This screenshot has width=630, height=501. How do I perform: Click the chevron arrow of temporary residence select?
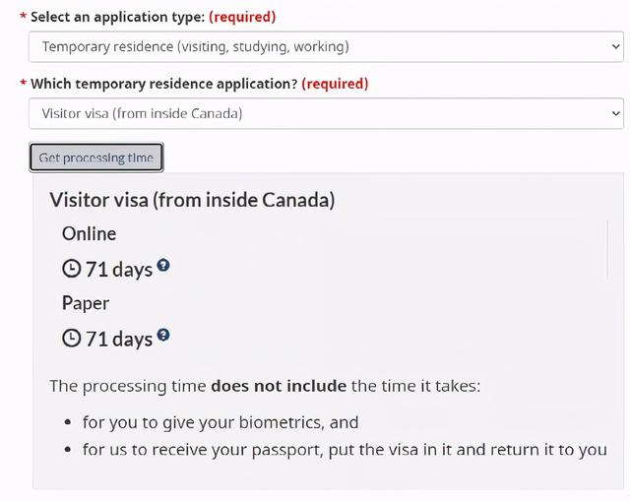(x=616, y=113)
